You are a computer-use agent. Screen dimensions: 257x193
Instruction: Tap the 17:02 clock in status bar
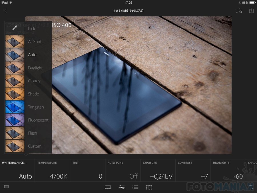click(x=128, y=3)
